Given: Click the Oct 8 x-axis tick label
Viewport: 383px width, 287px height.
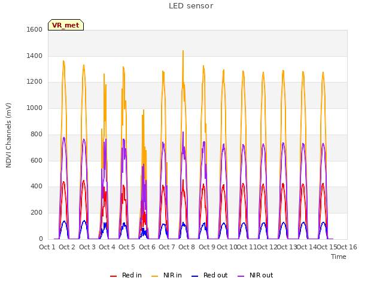Looking at the screenshot, I should (187, 247).
